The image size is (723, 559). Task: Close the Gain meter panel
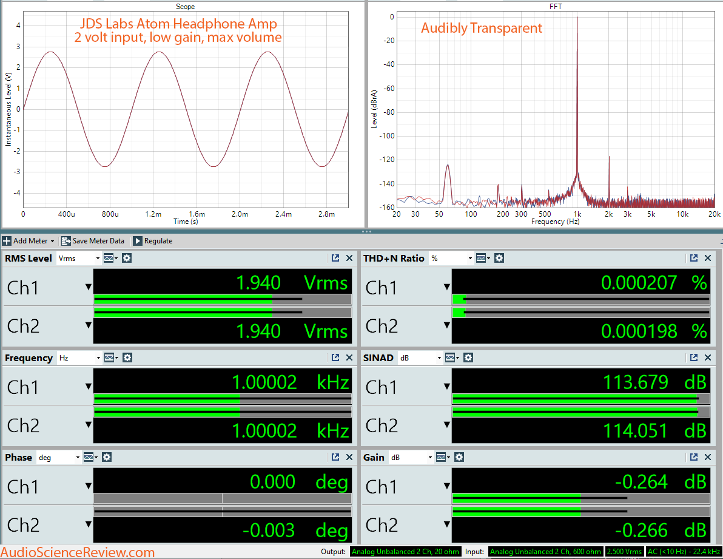[x=708, y=457]
